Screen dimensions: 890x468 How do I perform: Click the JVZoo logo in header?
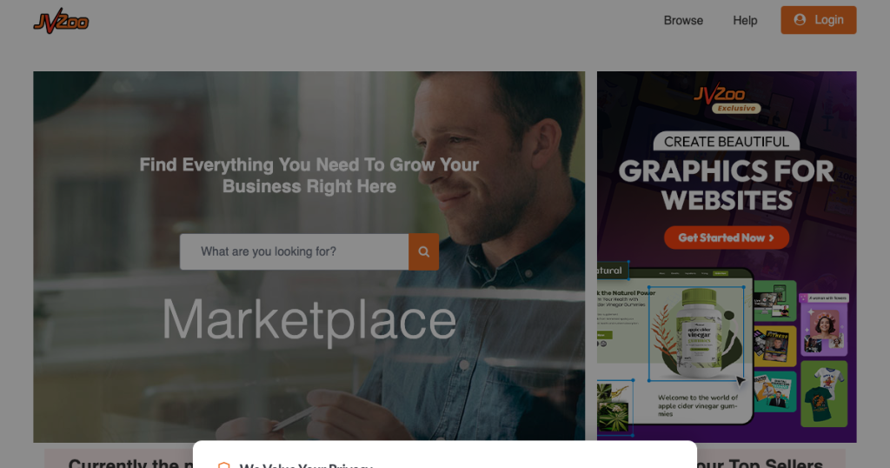coord(62,21)
